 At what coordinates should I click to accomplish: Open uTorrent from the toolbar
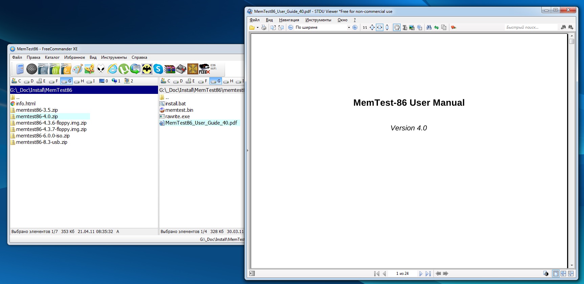click(x=123, y=69)
